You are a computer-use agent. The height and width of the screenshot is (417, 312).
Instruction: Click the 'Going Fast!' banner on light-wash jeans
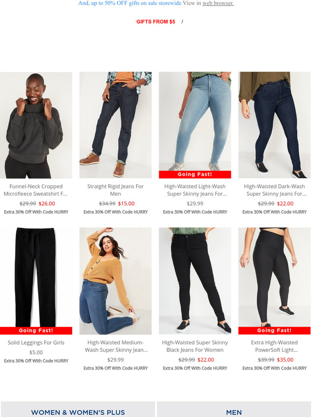[195, 175]
